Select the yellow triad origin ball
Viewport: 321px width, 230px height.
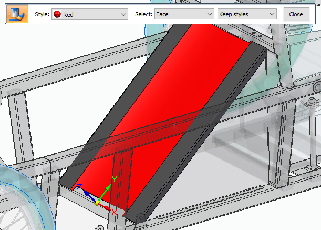coord(97,203)
